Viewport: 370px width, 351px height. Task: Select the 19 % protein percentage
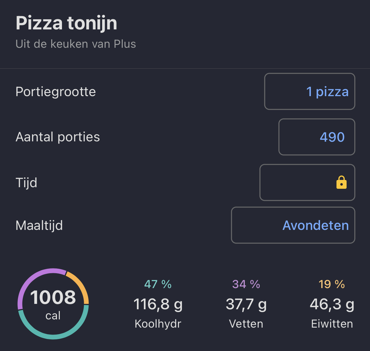(332, 284)
